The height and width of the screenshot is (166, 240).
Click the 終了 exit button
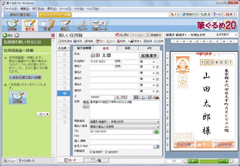tap(231, 14)
